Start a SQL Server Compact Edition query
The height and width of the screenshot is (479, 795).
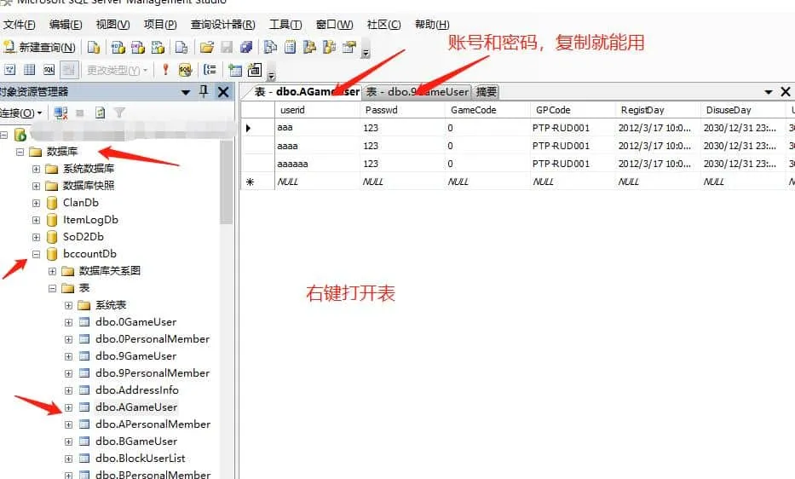[181, 47]
